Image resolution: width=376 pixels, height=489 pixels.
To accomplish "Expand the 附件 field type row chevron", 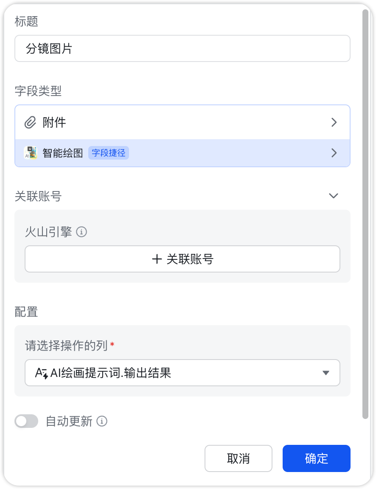I will [334, 122].
